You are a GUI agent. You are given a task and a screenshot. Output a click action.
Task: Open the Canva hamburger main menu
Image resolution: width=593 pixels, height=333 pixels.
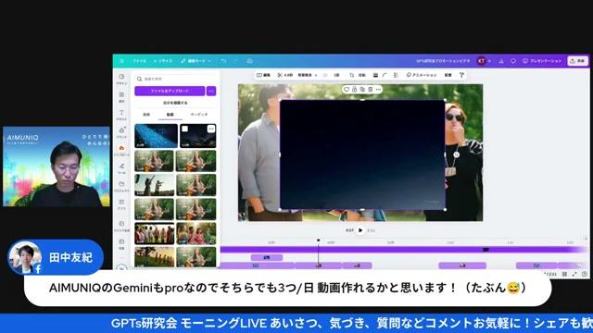click(121, 61)
